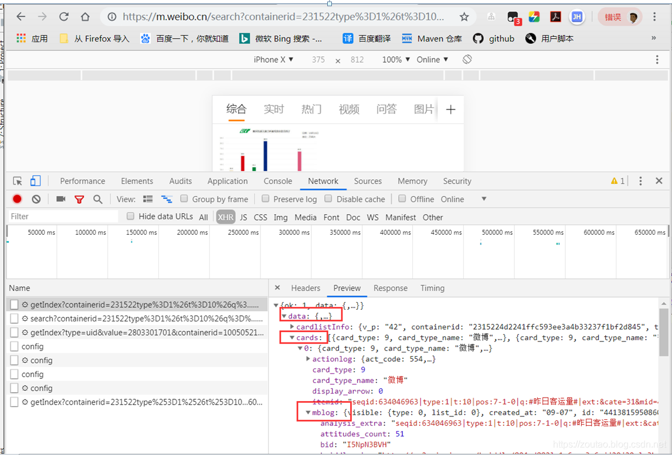Enable Preserve log checkbox
The image size is (672, 455).
[265, 199]
